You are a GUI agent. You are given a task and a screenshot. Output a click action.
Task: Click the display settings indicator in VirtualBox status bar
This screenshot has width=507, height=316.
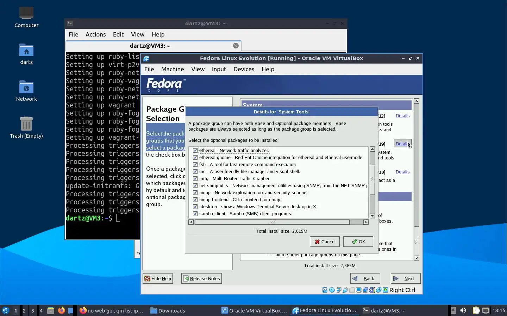point(358,290)
